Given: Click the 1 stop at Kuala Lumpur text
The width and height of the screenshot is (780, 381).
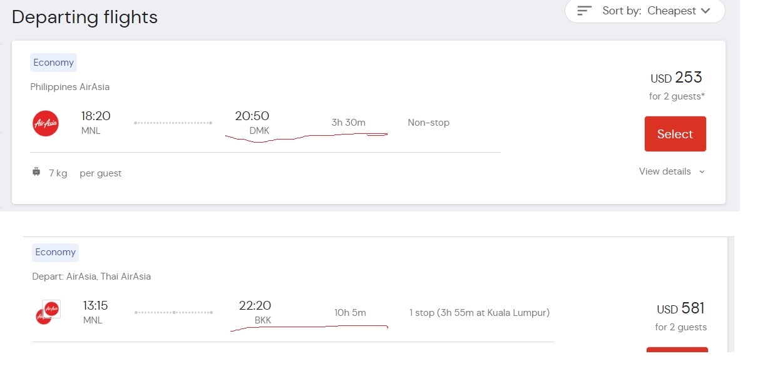Looking at the screenshot, I should coord(480,312).
